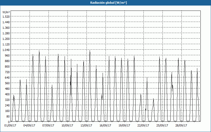
Task: Click the 1.200 y-axis value
Action: [6, 39]
